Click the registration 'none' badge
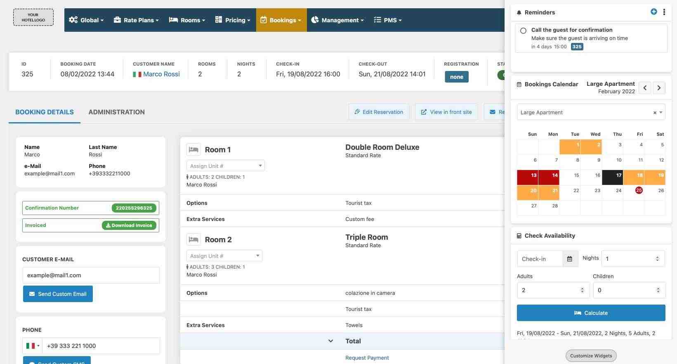 (x=456, y=77)
